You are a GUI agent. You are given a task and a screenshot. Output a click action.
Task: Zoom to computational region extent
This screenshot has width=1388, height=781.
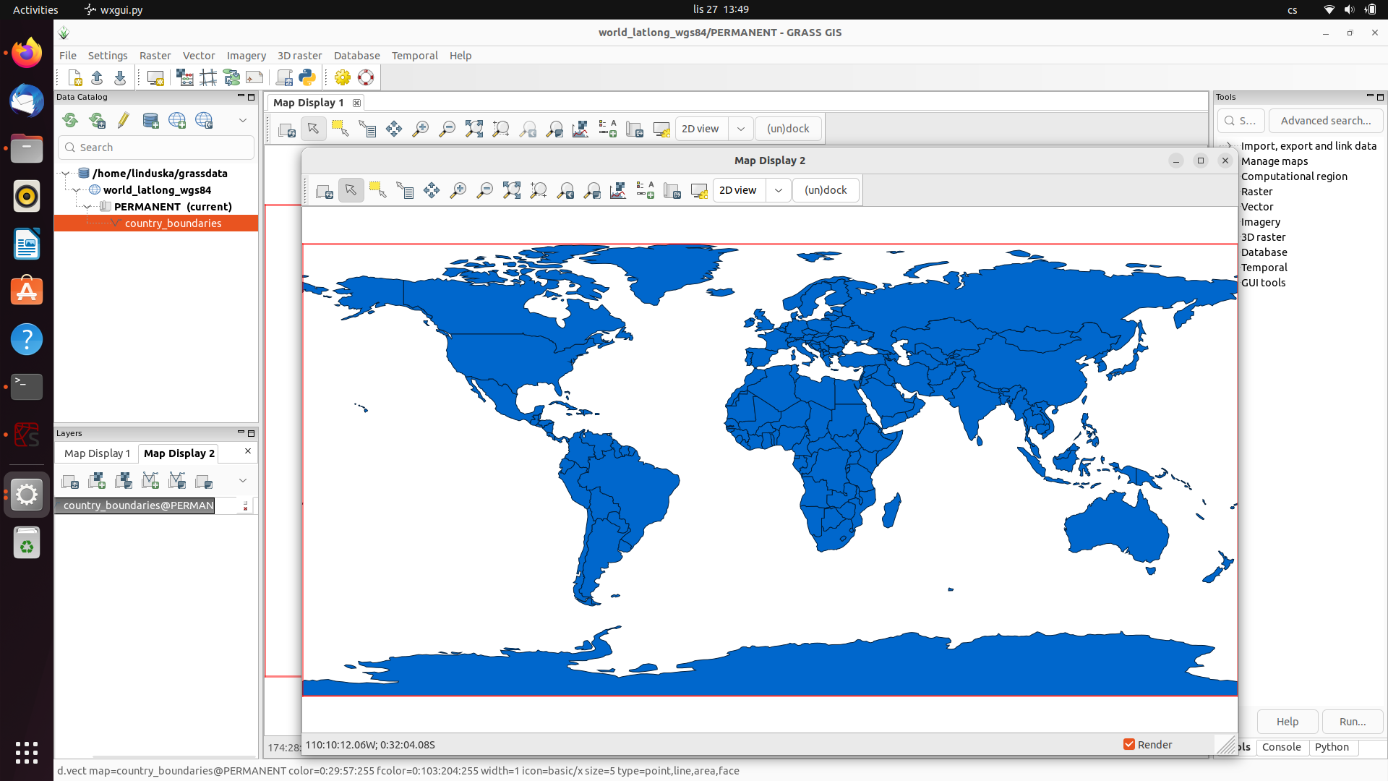point(538,190)
